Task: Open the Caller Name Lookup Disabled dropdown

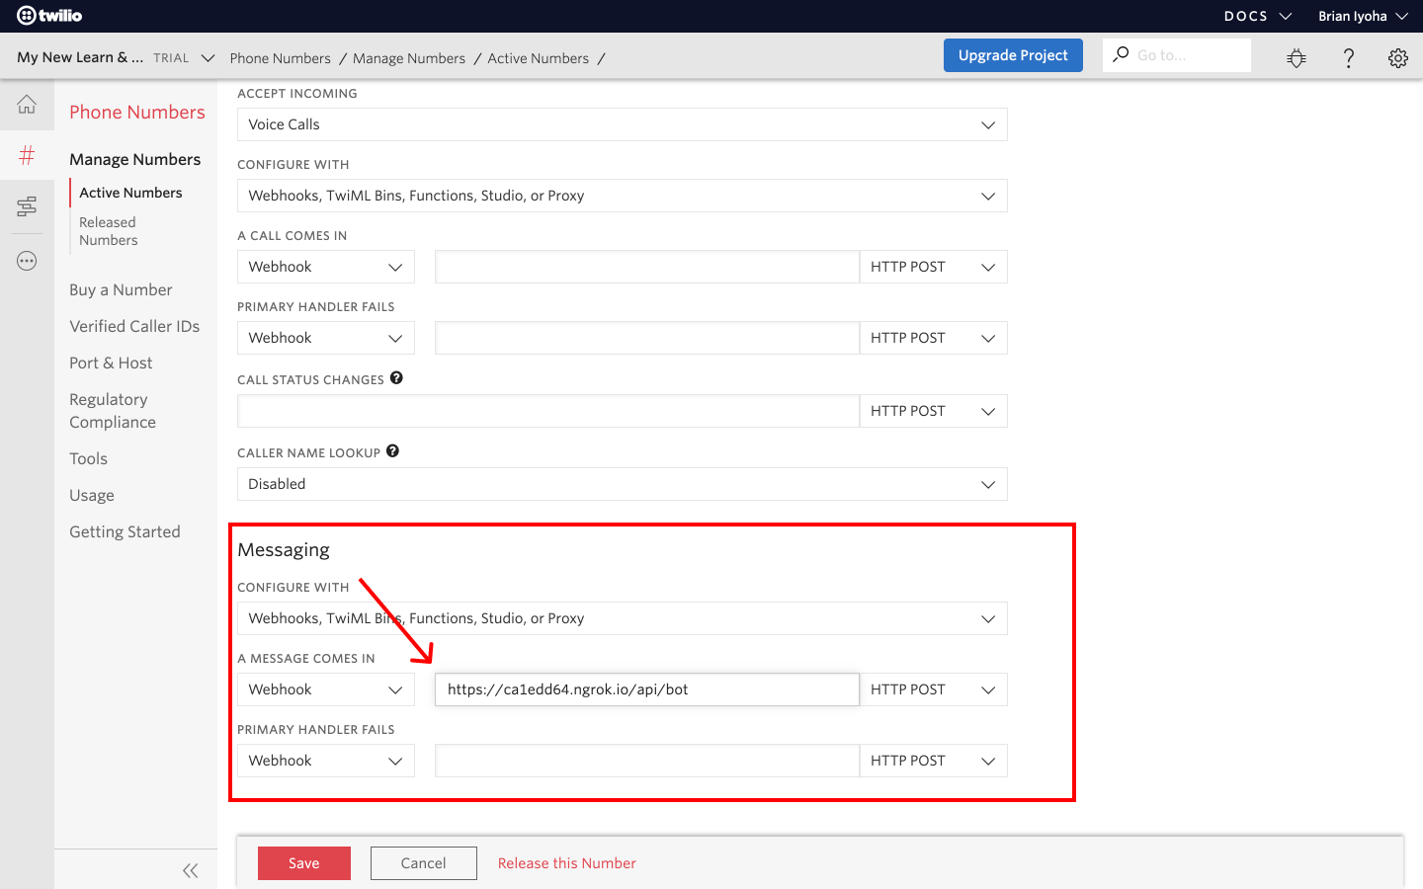Action: [623, 484]
